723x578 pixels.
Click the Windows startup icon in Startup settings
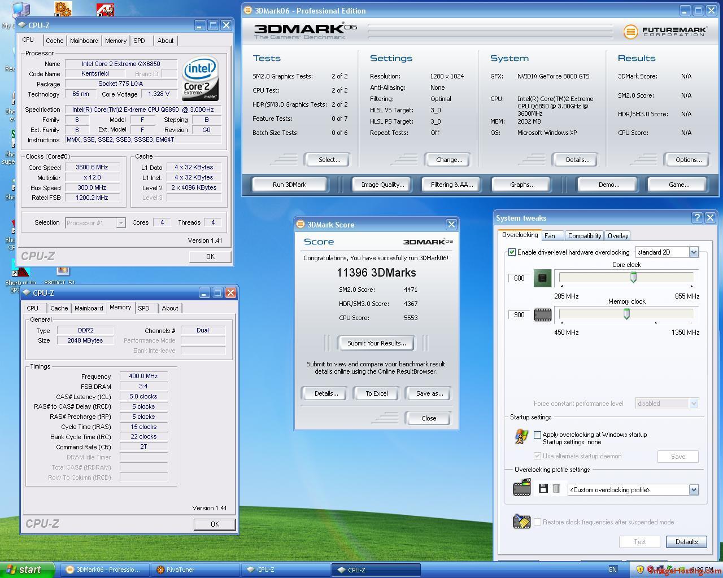click(521, 437)
